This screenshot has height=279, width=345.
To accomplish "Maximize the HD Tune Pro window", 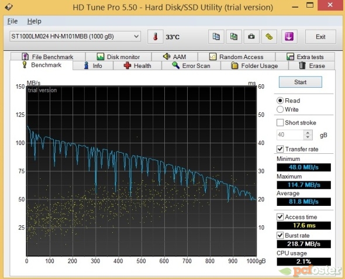I will click(310, 5).
